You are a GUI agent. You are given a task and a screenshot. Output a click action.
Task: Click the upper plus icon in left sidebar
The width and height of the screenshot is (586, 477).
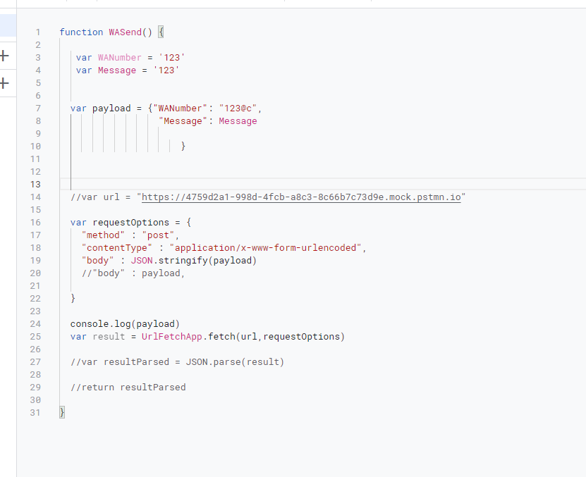point(4,56)
